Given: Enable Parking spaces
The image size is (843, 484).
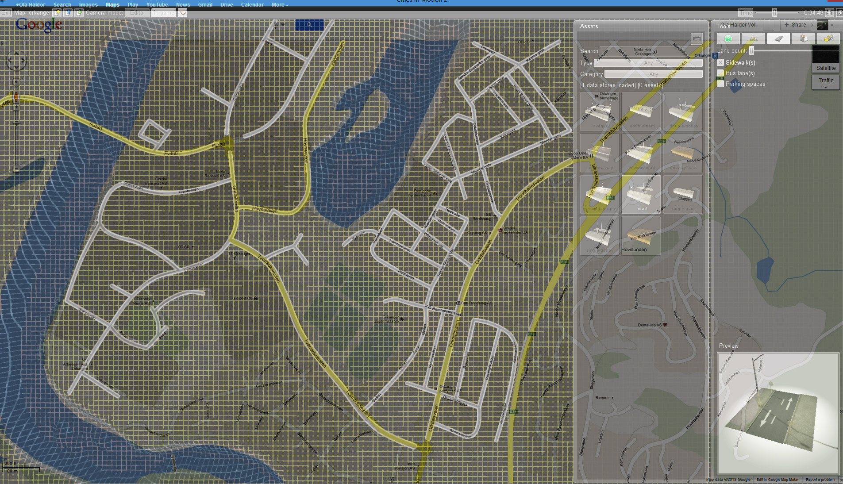Looking at the screenshot, I should tap(720, 84).
